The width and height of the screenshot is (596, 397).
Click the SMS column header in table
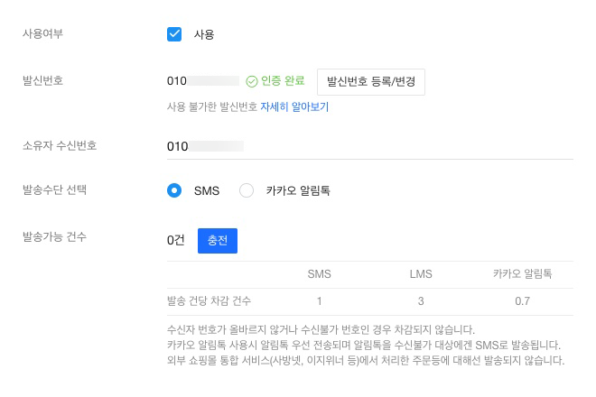click(x=320, y=272)
